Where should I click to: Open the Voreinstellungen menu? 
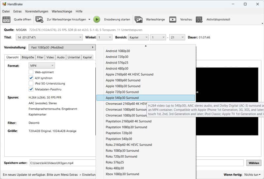[x=37, y=11]
